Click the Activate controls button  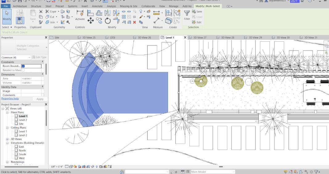click(80, 15)
